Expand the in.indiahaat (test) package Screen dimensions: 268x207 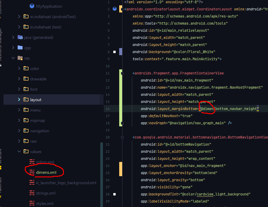19,27
